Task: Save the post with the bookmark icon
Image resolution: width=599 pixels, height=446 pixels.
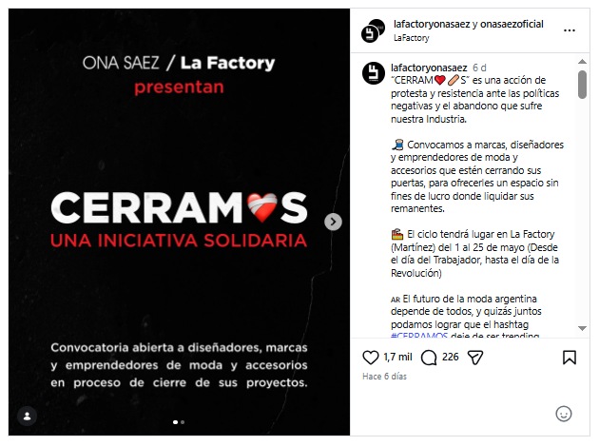Action: pyautogui.click(x=570, y=358)
